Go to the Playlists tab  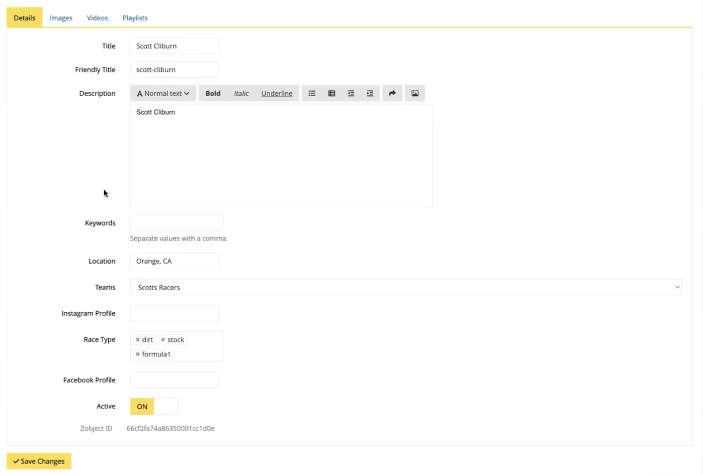tap(135, 18)
